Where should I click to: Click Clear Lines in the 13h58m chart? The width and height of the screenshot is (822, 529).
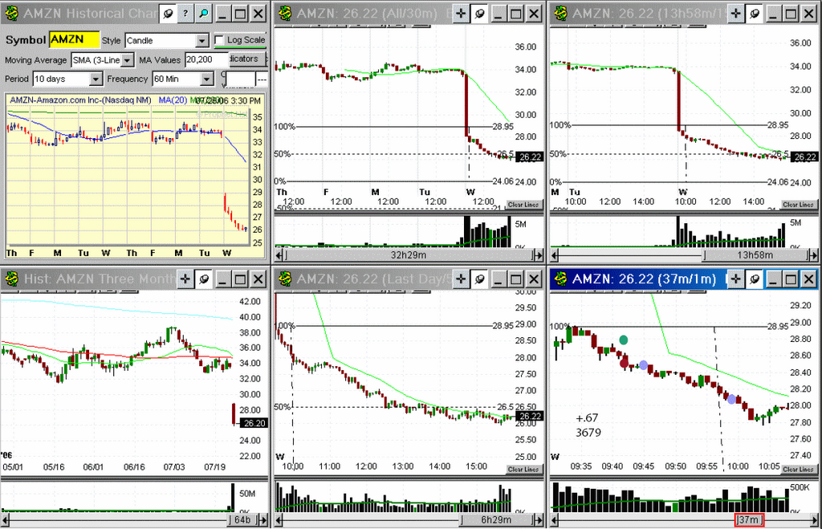[799, 205]
